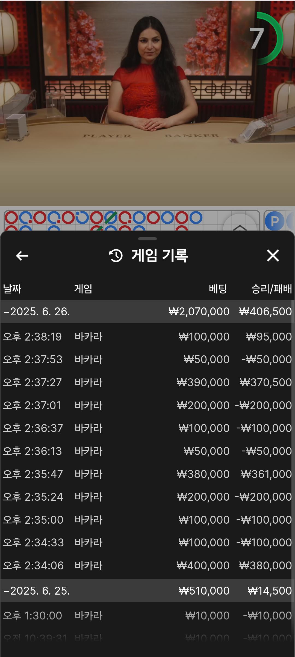Open the 오후 2:34:06 round with ₩400,000 bet

(147, 566)
